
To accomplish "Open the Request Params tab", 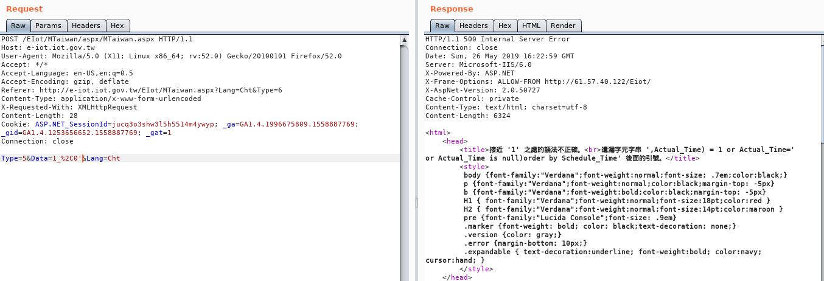I will (48, 26).
